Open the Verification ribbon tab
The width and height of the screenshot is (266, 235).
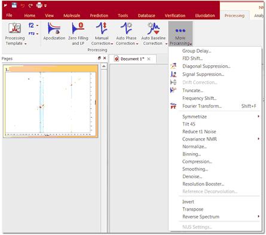pos(175,16)
